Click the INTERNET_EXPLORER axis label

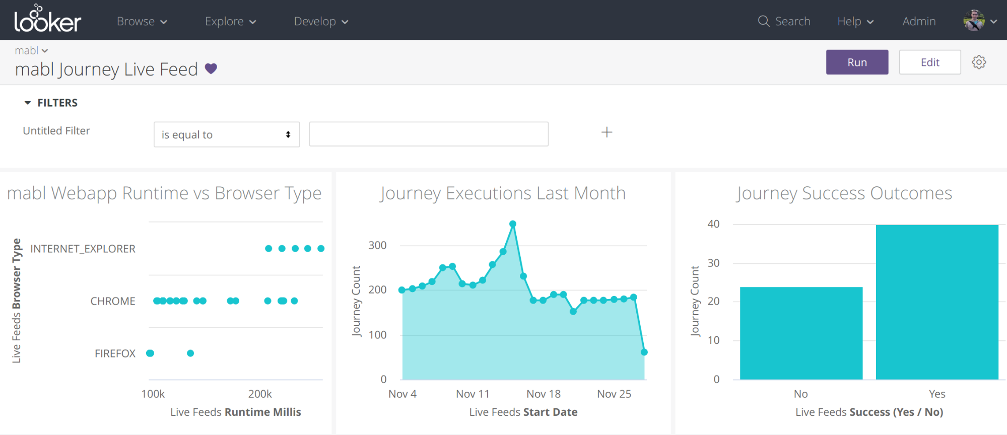(x=83, y=249)
